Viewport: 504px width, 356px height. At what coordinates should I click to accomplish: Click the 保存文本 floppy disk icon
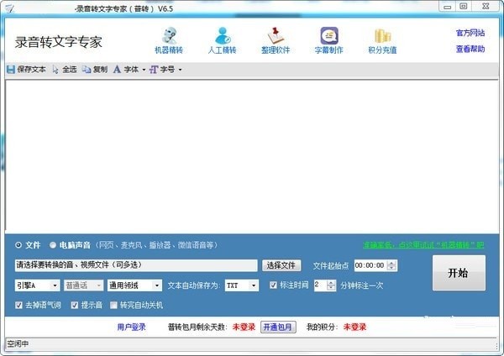tap(11, 69)
